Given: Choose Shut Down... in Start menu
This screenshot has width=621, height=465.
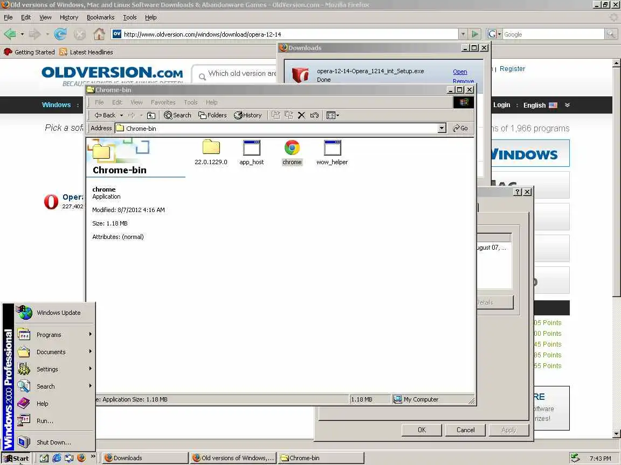Looking at the screenshot, I should click(x=55, y=442).
